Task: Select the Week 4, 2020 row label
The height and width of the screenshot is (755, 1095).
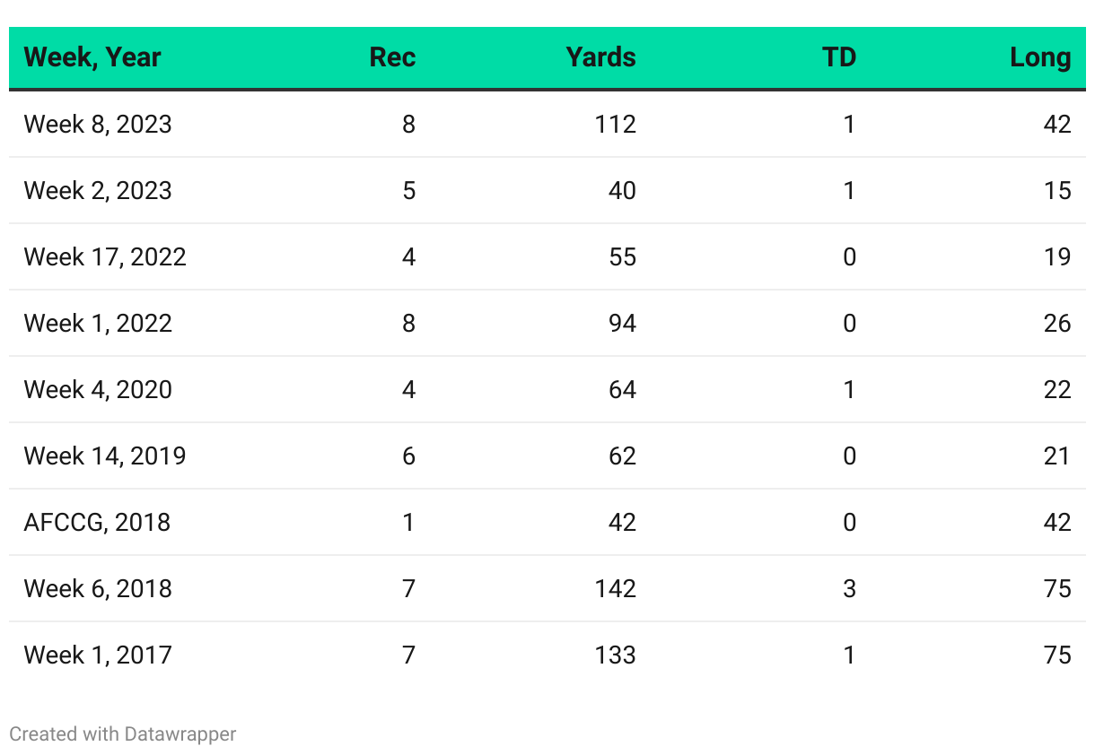Action: pos(98,389)
